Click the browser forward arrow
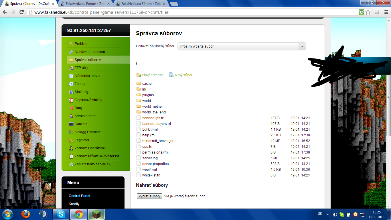Viewport: 391px width, 220px height. coord(13,12)
